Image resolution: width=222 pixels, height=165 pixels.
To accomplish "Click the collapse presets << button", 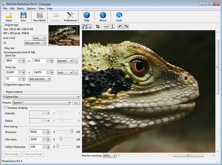I will (x=76, y=103).
